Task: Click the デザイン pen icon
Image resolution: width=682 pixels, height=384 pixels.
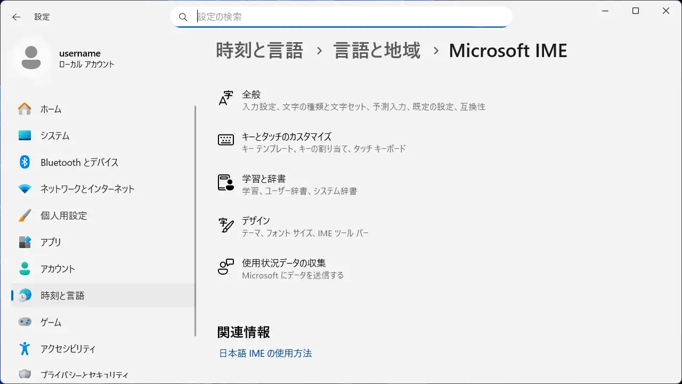Action: [x=226, y=225]
